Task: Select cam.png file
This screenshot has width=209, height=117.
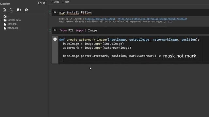Action: pos(12,24)
